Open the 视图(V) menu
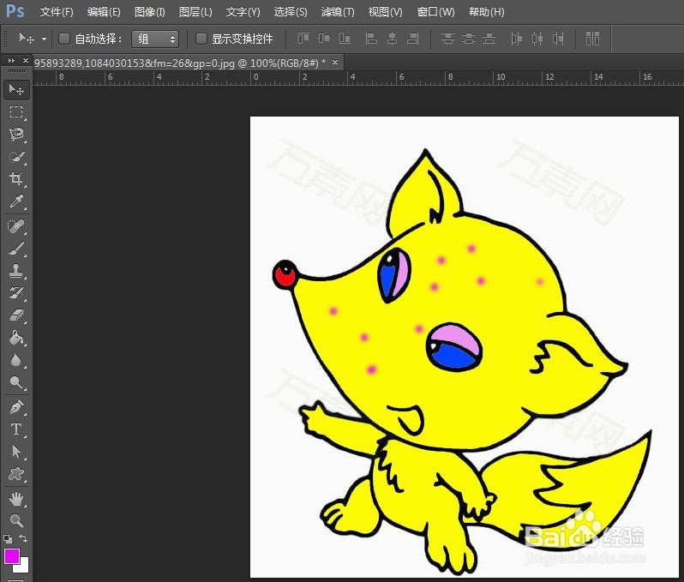The width and height of the screenshot is (684, 582). click(385, 12)
